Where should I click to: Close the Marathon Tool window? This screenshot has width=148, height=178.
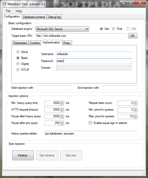pos(140,3)
